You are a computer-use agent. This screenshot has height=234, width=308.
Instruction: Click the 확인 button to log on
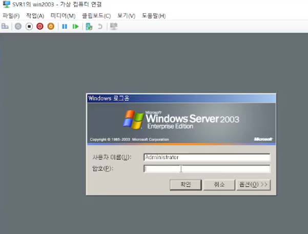pyautogui.click(x=186, y=185)
